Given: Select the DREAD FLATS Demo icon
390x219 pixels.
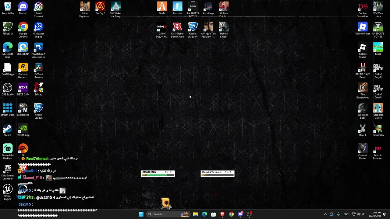Looking at the screenshot, I should (363, 71).
